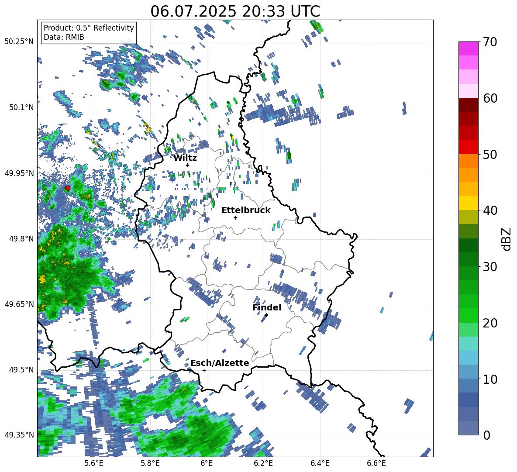Click the 49.8°N latitude label

tap(21, 239)
